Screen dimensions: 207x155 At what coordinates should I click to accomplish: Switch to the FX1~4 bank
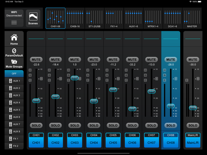click(x=114, y=18)
